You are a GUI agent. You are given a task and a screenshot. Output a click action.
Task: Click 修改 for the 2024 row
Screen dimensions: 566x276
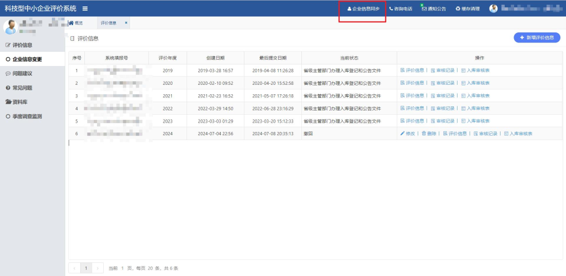tap(408, 134)
